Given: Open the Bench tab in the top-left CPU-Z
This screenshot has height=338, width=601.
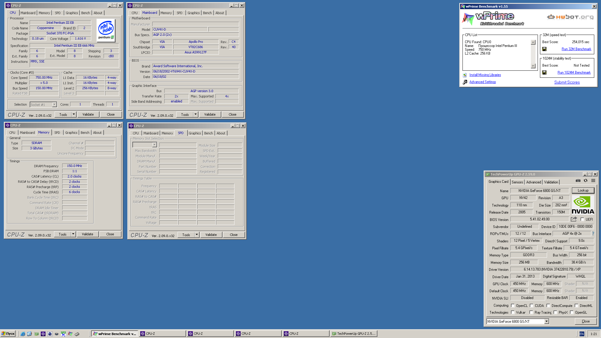Looking at the screenshot, I should click(86, 13).
